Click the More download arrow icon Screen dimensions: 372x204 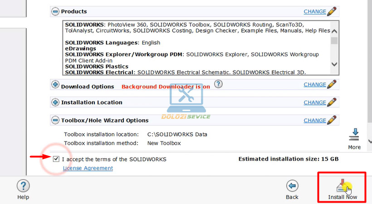[354, 135]
